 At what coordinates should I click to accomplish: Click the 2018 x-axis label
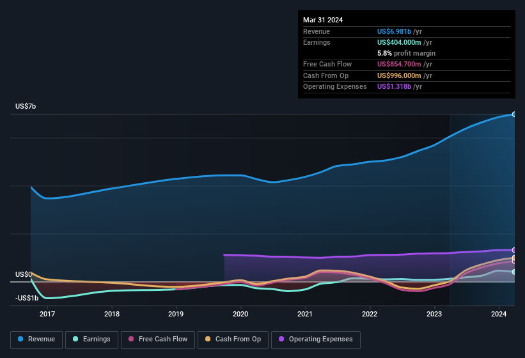pos(112,314)
